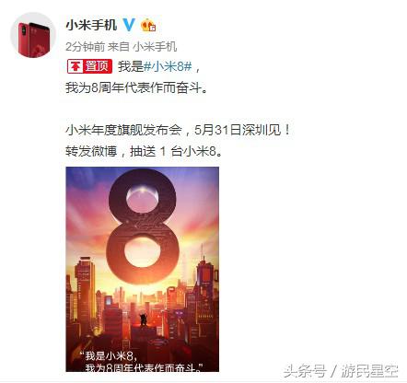Click the 头条号 watermark text
407x383 pixels.
tap(305, 371)
